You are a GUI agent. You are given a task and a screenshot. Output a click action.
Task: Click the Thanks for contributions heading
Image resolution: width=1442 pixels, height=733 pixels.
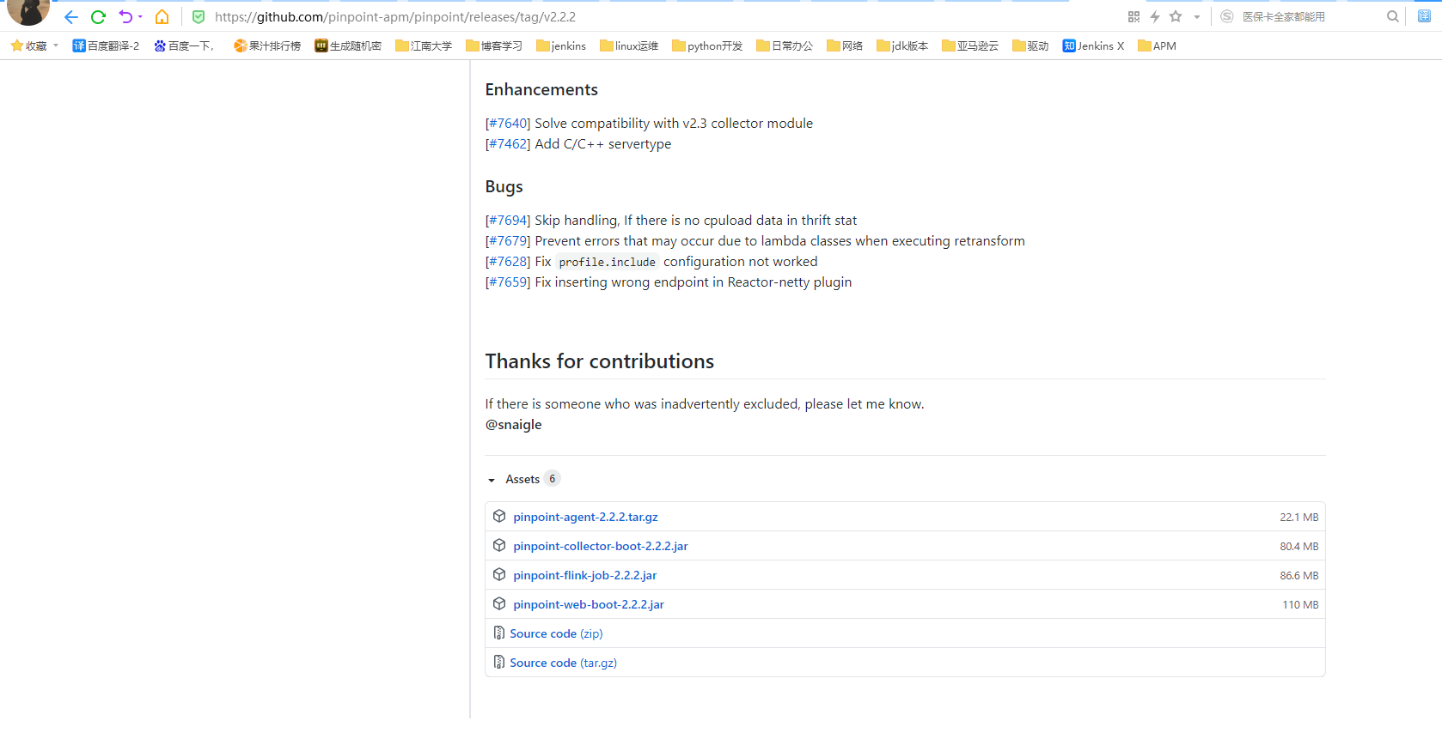point(600,361)
